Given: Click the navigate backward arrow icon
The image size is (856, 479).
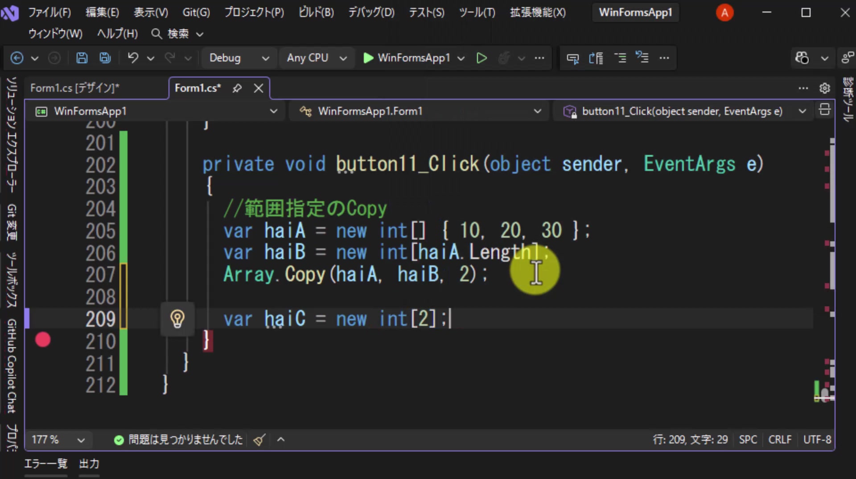Looking at the screenshot, I should (x=16, y=58).
